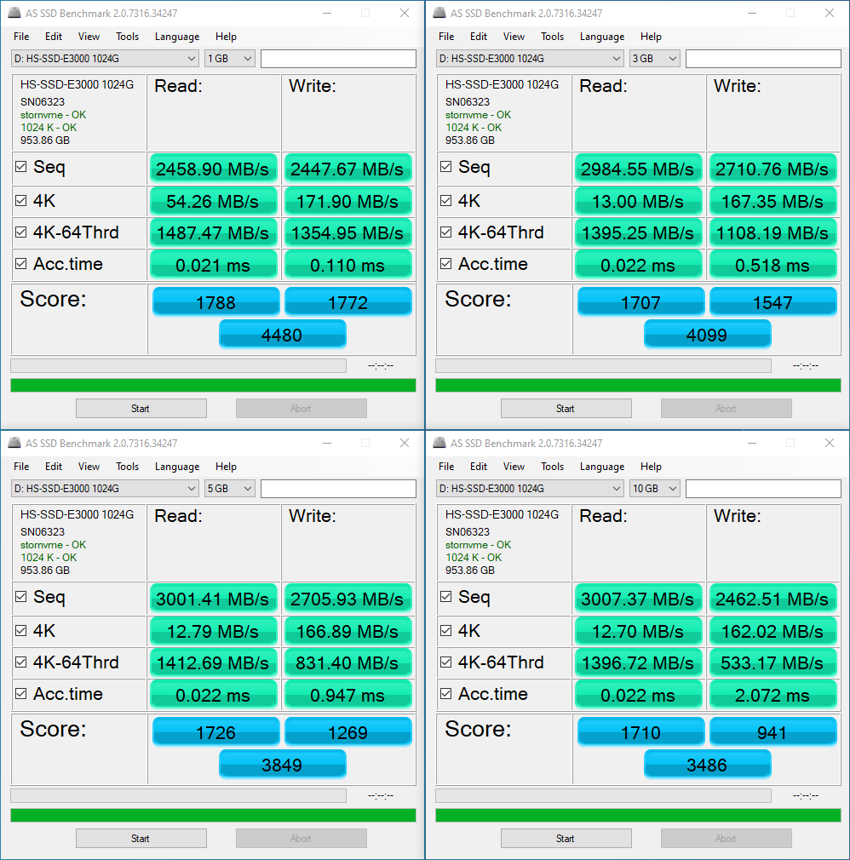Image resolution: width=850 pixels, height=860 pixels.
Task: Open the 10 GB test size dropdown
Action: tap(655, 489)
